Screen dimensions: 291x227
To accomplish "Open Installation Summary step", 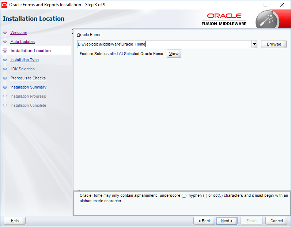I will tap(29, 87).
